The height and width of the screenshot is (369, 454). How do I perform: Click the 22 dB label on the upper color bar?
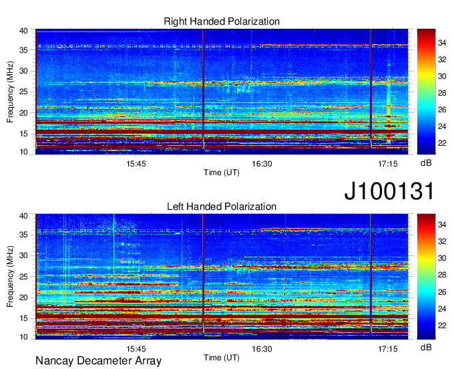tap(442, 143)
